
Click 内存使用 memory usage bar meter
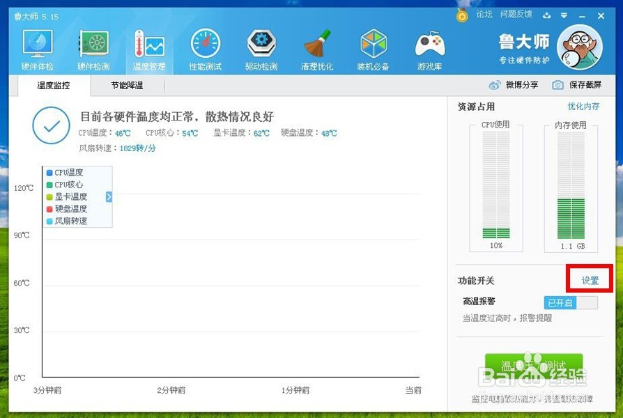tap(571, 185)
